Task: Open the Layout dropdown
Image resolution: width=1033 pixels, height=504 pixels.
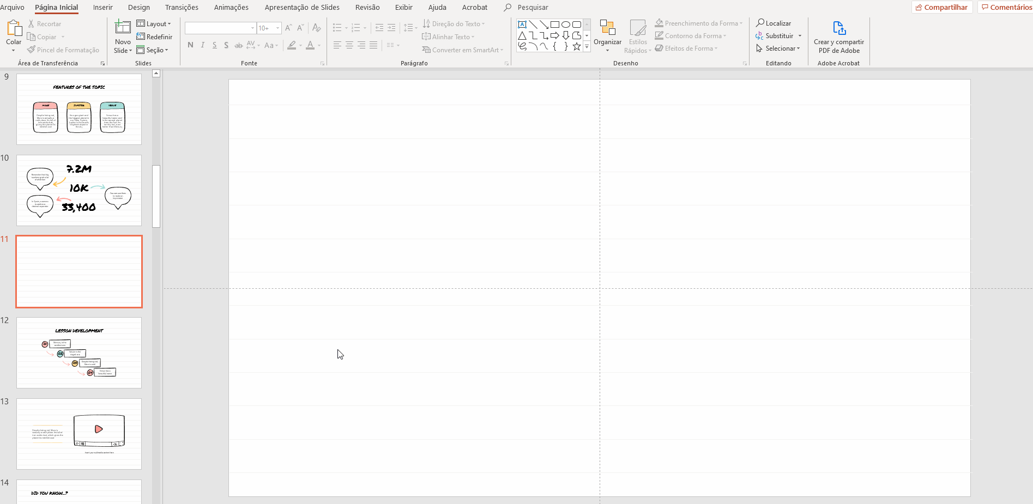Action: coord(154,23)
